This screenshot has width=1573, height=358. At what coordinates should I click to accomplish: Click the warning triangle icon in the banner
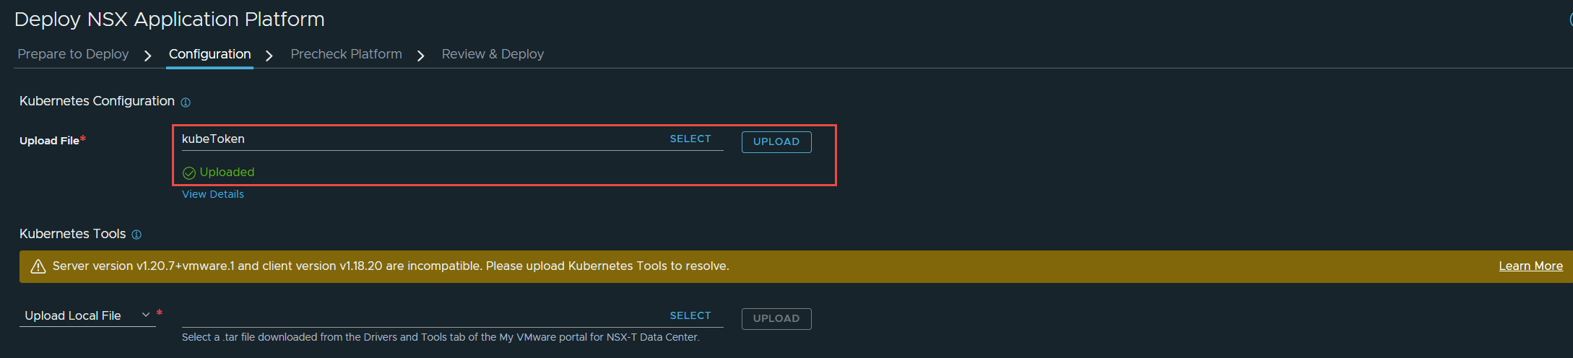click(x=38, y=266)
